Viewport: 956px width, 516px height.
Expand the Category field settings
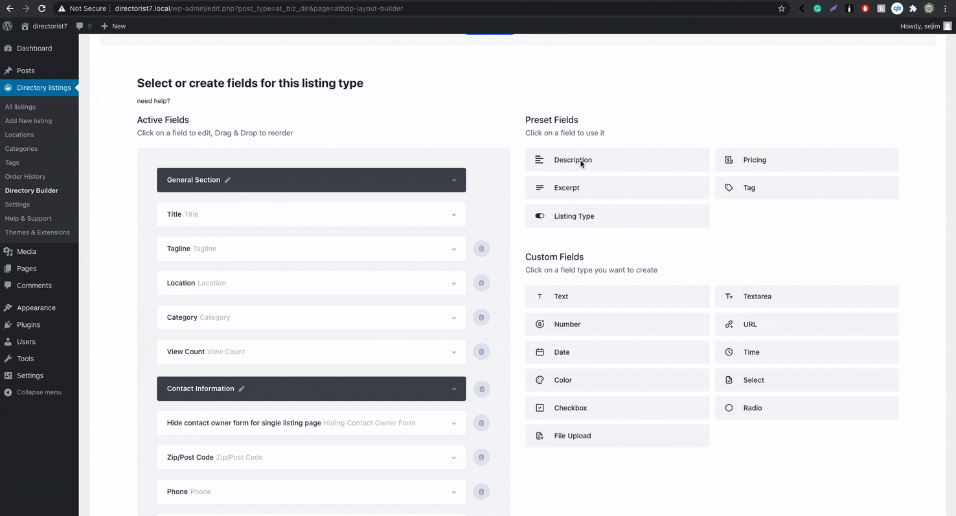point(453,318)
